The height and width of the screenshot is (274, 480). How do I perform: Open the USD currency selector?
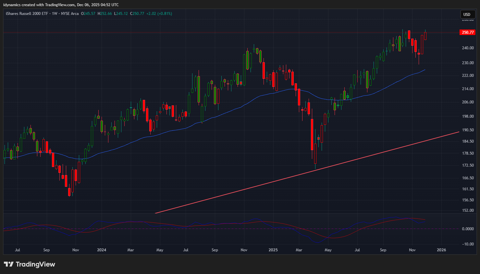pyautogui.click(x=467, y=14)
